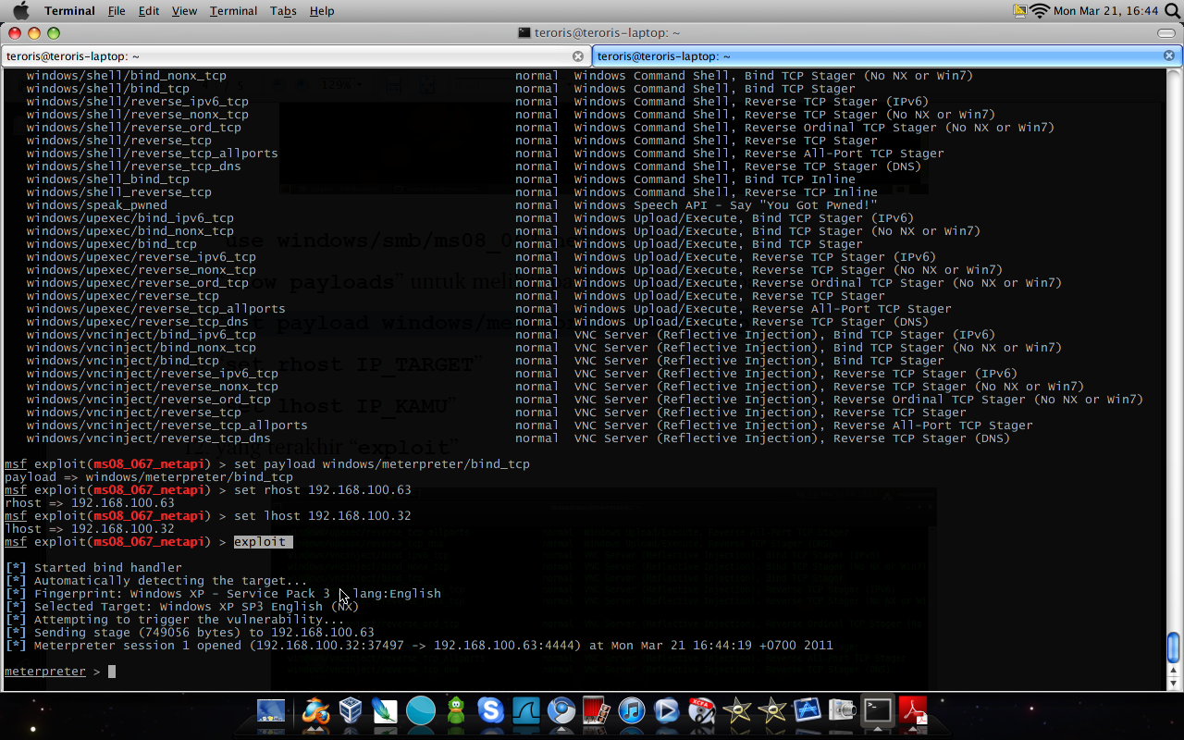Viewport: 1184px width, 740px height.
Task: Click 'Attempting to trigger the vulnerability' line
Action: (175, 620)
